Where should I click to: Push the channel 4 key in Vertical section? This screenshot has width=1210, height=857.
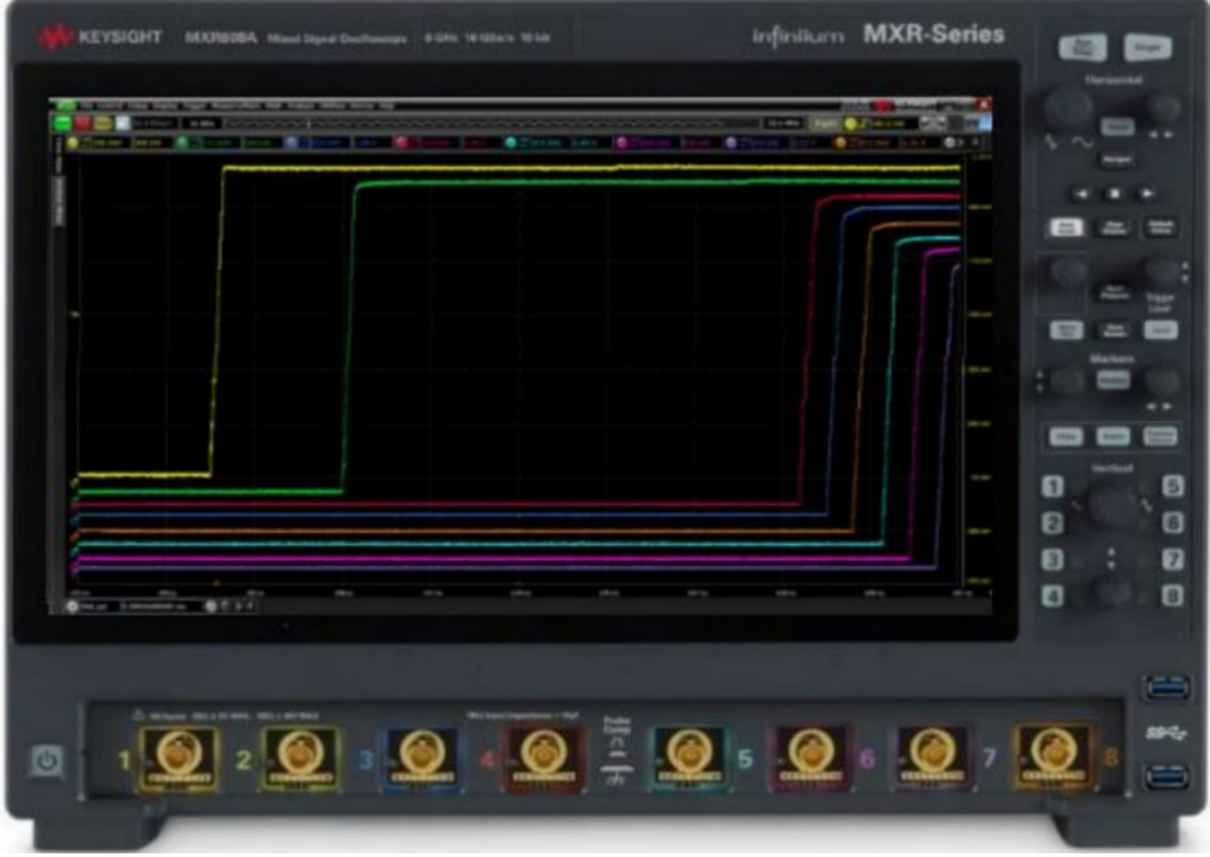tap(1052, 596)
